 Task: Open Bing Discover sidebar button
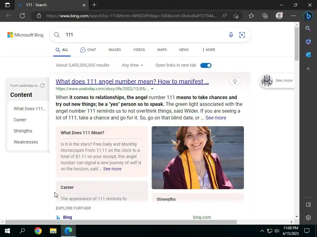click(308, 16)
